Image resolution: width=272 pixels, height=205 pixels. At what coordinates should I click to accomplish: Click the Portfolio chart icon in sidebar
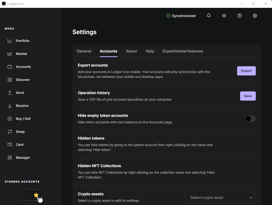click(10, 41)
